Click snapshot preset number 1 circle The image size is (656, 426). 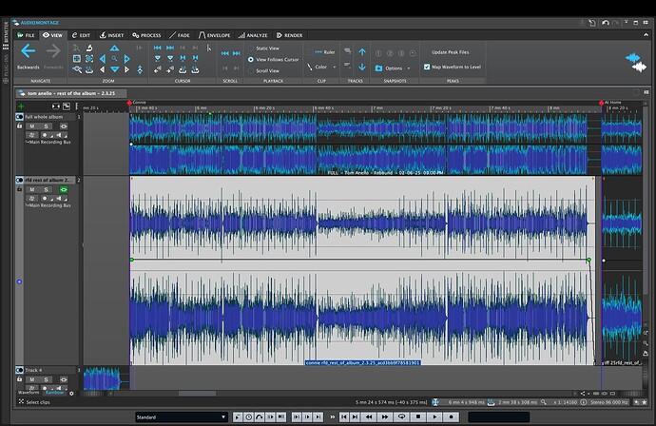click(378, 53)
